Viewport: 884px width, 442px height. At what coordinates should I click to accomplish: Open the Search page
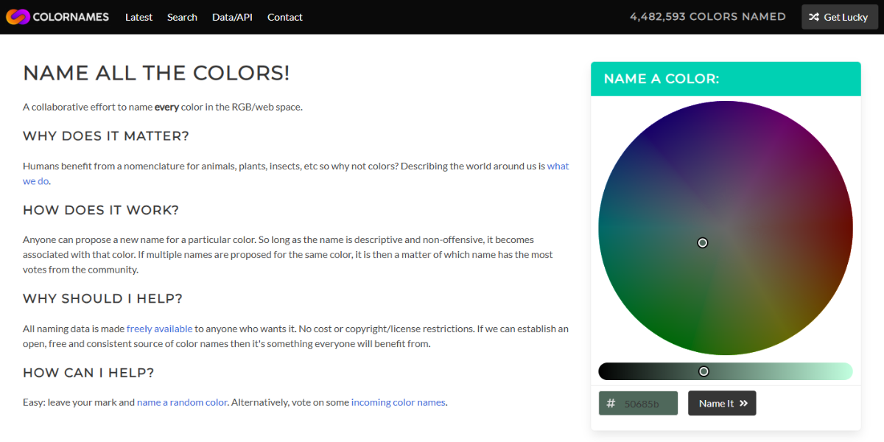pos(182,17)
